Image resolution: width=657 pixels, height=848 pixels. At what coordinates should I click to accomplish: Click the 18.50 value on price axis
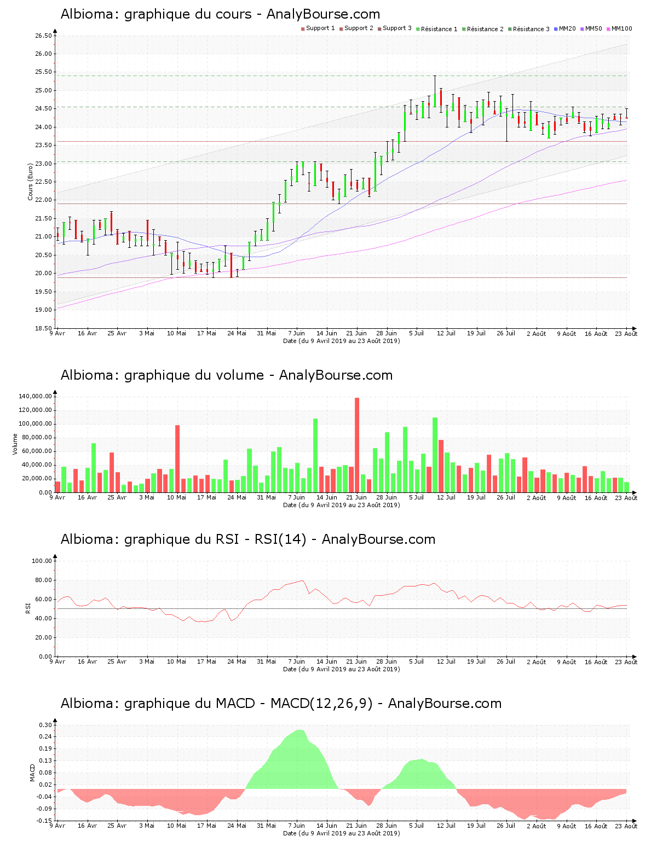click(x=43, y=328)
